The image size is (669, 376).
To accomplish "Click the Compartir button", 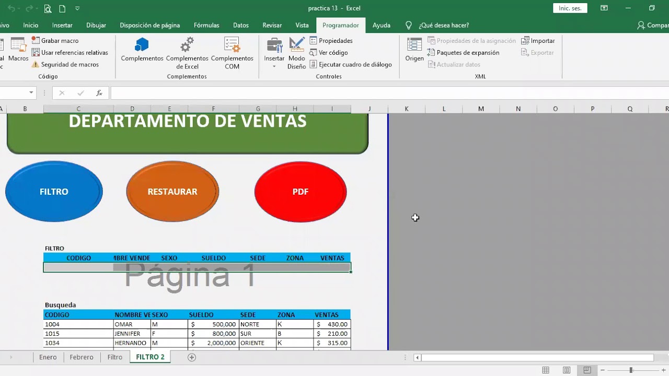I will [x=653, y=25].
